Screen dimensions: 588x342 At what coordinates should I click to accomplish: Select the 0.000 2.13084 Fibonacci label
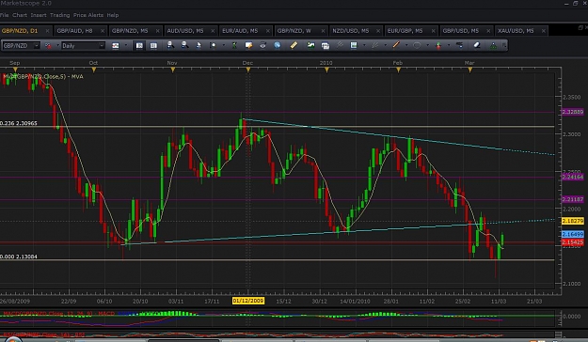point(19,256)
